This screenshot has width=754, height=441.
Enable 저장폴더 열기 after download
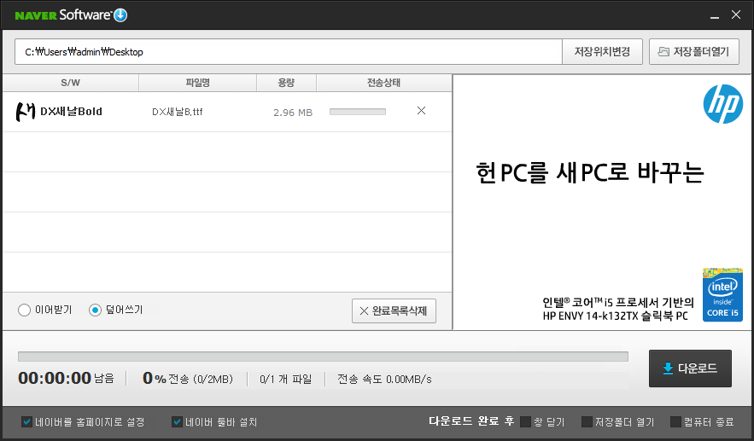587,421
